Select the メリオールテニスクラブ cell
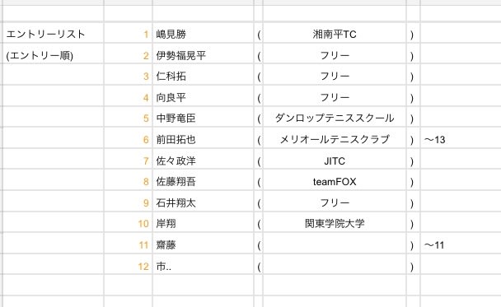Screen dimensions: 501x307 click(x=335, y=139)
